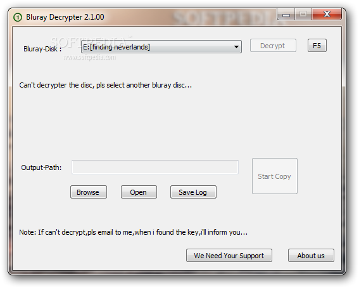Click the "Bluray-Disk :" label
The height and width of the screenshot is (288, 359).
point(42,49)
